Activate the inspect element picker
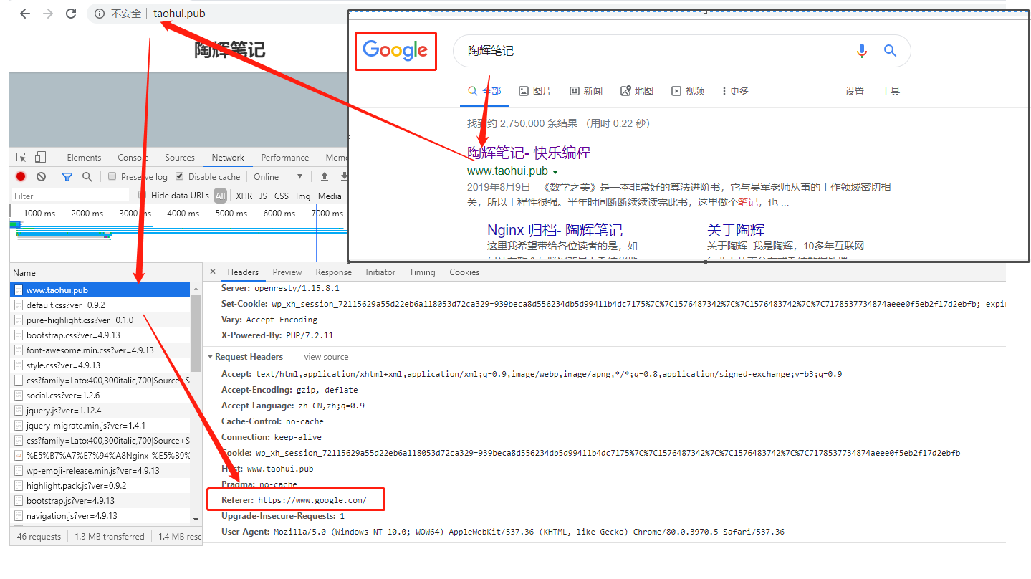 [21, 158]
